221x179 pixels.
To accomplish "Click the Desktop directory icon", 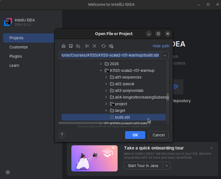I will (71, 46).
